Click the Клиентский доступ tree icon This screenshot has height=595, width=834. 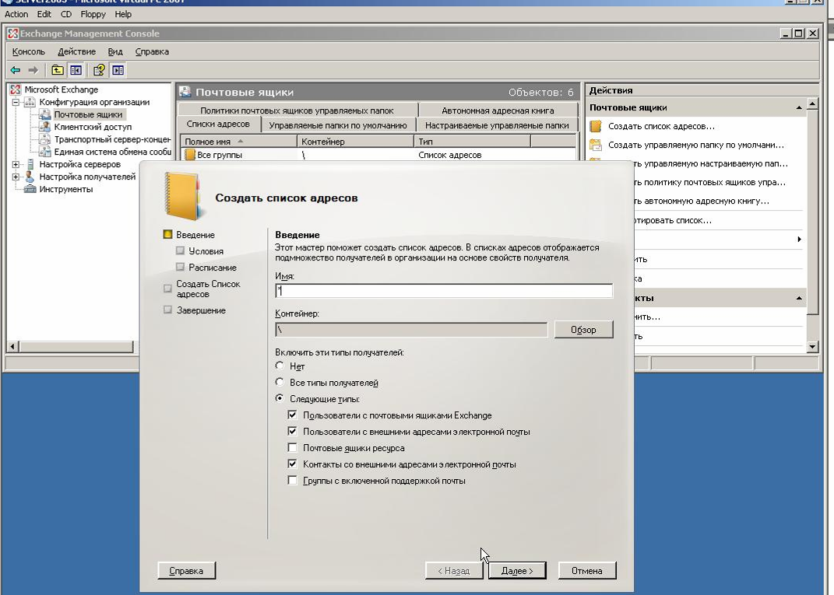tap(45, 127)
